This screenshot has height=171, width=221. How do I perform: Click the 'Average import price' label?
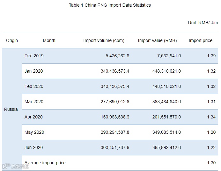[x=45, y=163]
